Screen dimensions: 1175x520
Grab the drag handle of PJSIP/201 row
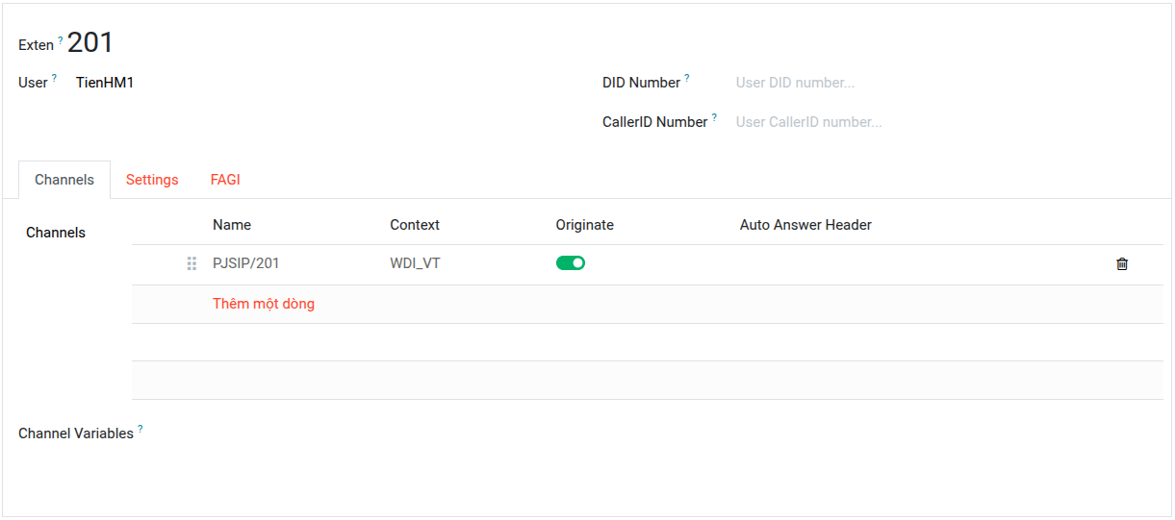coord(192,263)
